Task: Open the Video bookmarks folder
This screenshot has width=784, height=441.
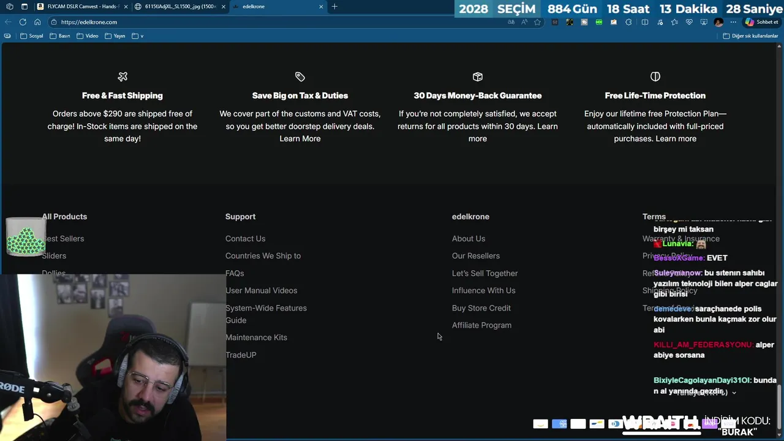Action: click(x=88, y=36)
